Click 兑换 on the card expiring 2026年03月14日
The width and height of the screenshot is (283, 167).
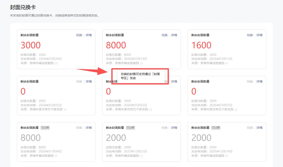click(164, 35)
